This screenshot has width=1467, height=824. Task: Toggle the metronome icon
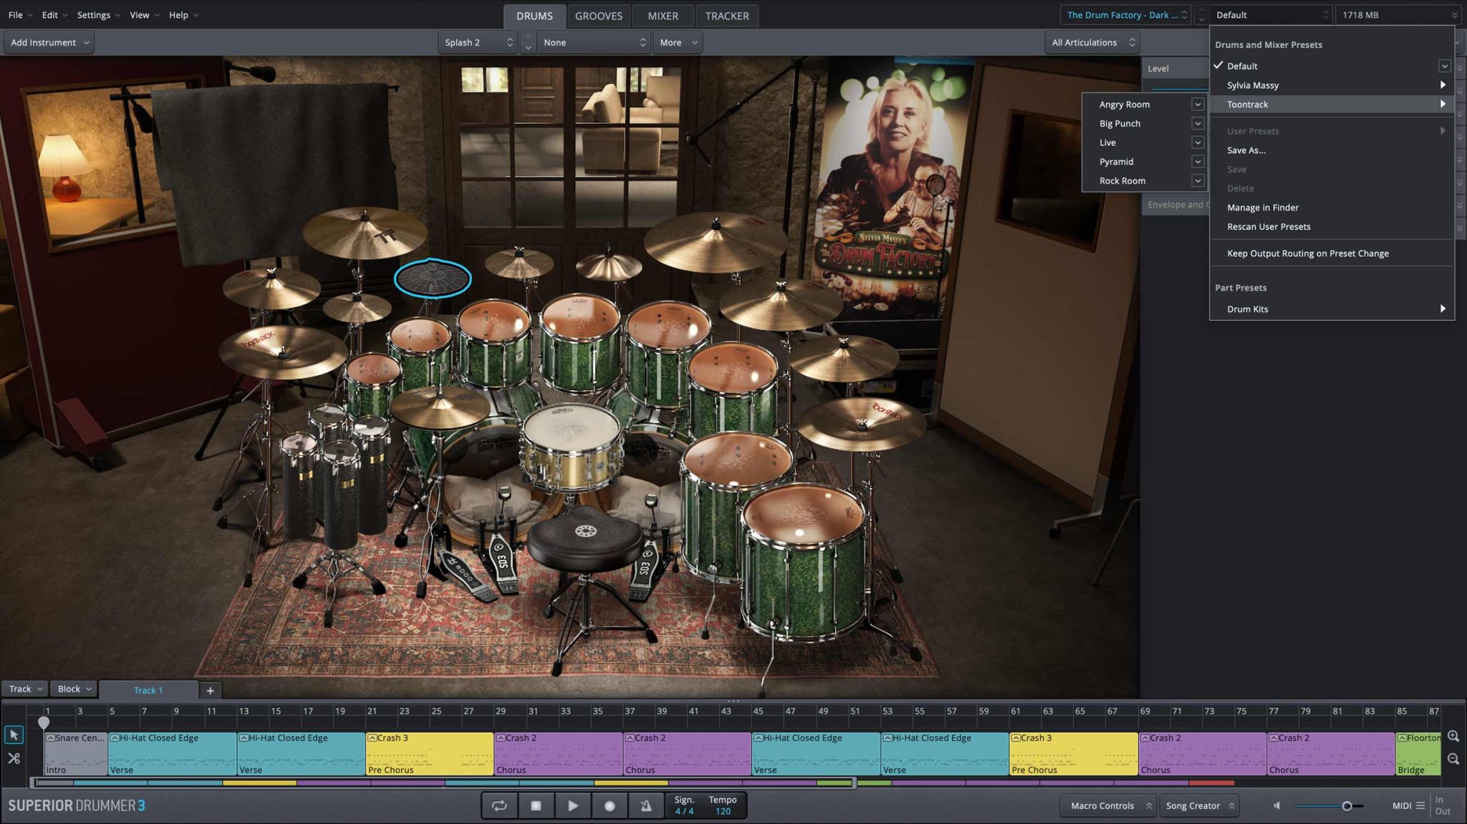[646, 805]
